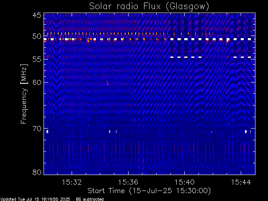Click the 15:40 time tick label
268x201 pixels.
coord(184,182)
